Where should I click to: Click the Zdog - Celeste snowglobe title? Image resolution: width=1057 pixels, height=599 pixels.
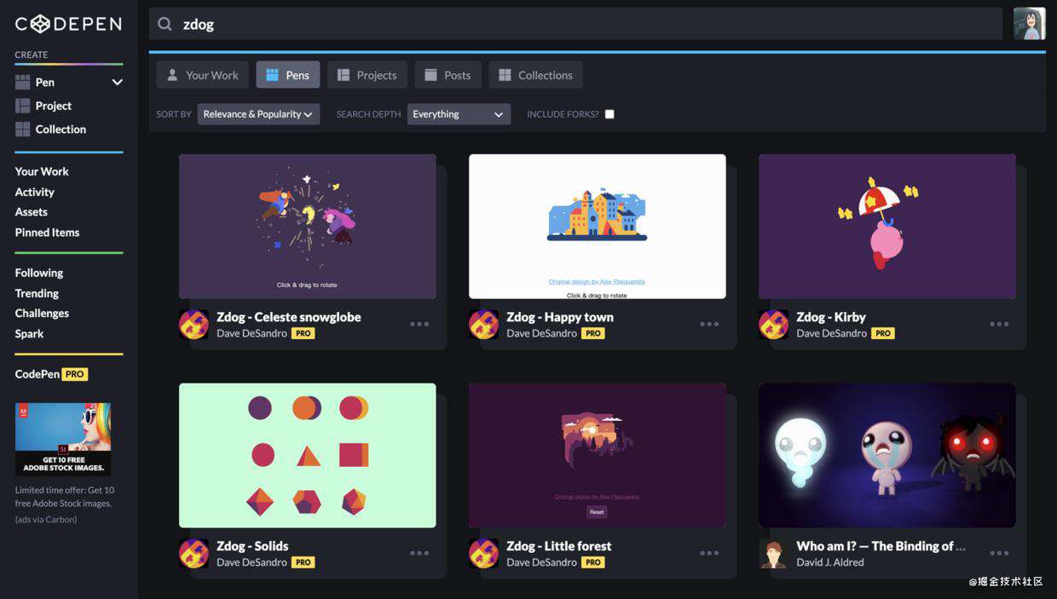coord(288,316)
